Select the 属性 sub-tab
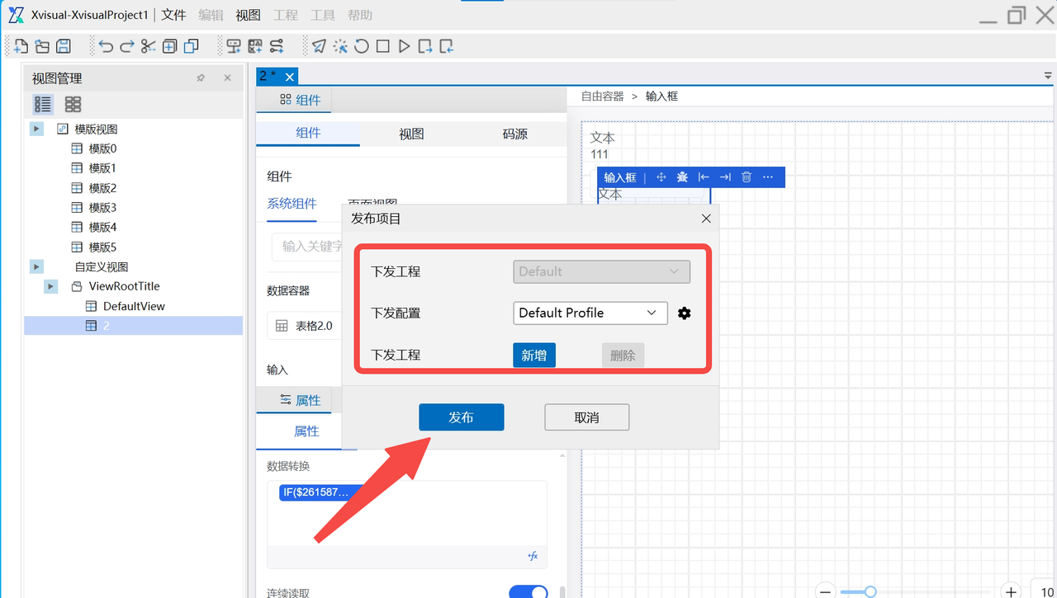The width and height of the screenshot is (1057, 598). click(x=306, y=431)
